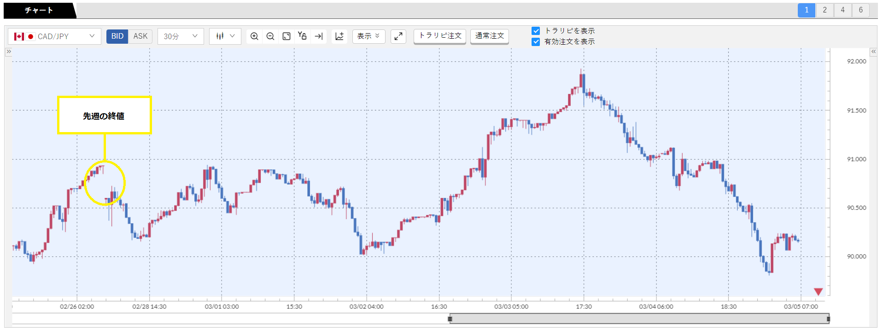Collapse right panel double-arrow

click(873, 52)
